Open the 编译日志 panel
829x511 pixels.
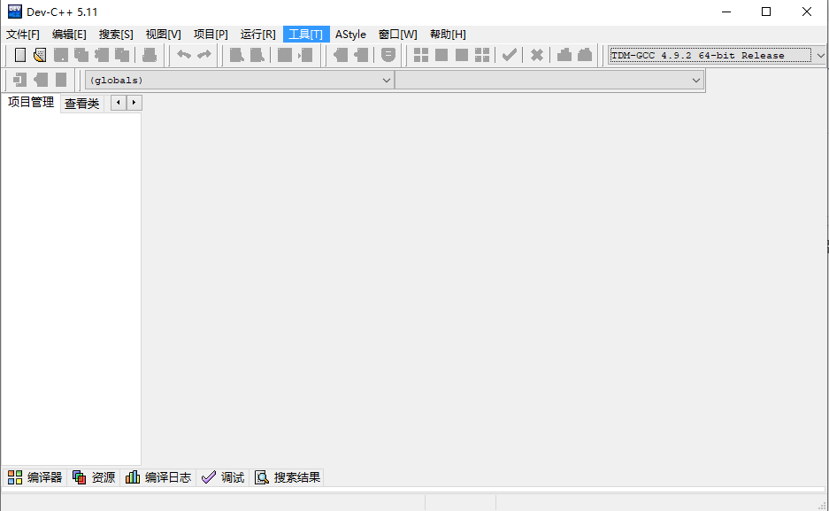157,477
